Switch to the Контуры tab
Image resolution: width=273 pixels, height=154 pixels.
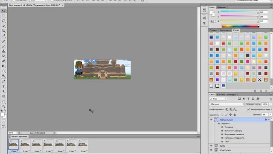(232, 95)
